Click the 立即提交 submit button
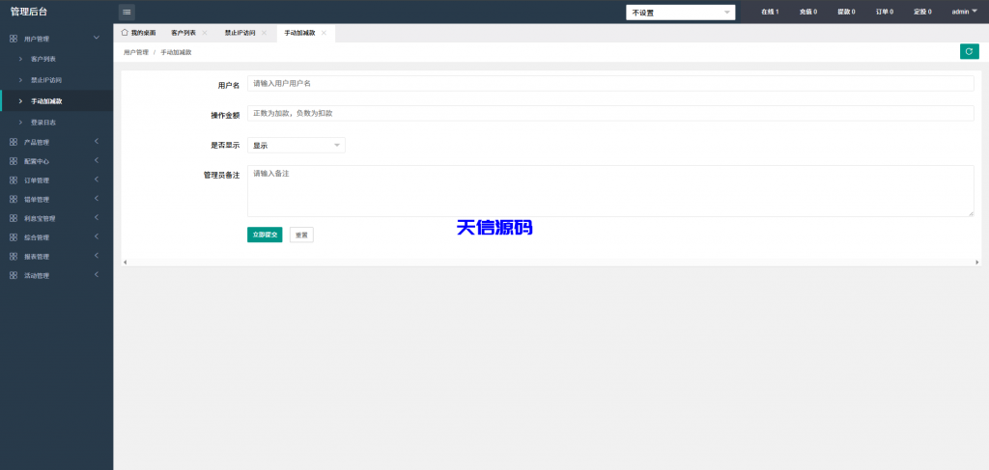Viewport: 989px width, 470px height. (x=265, y=235)
